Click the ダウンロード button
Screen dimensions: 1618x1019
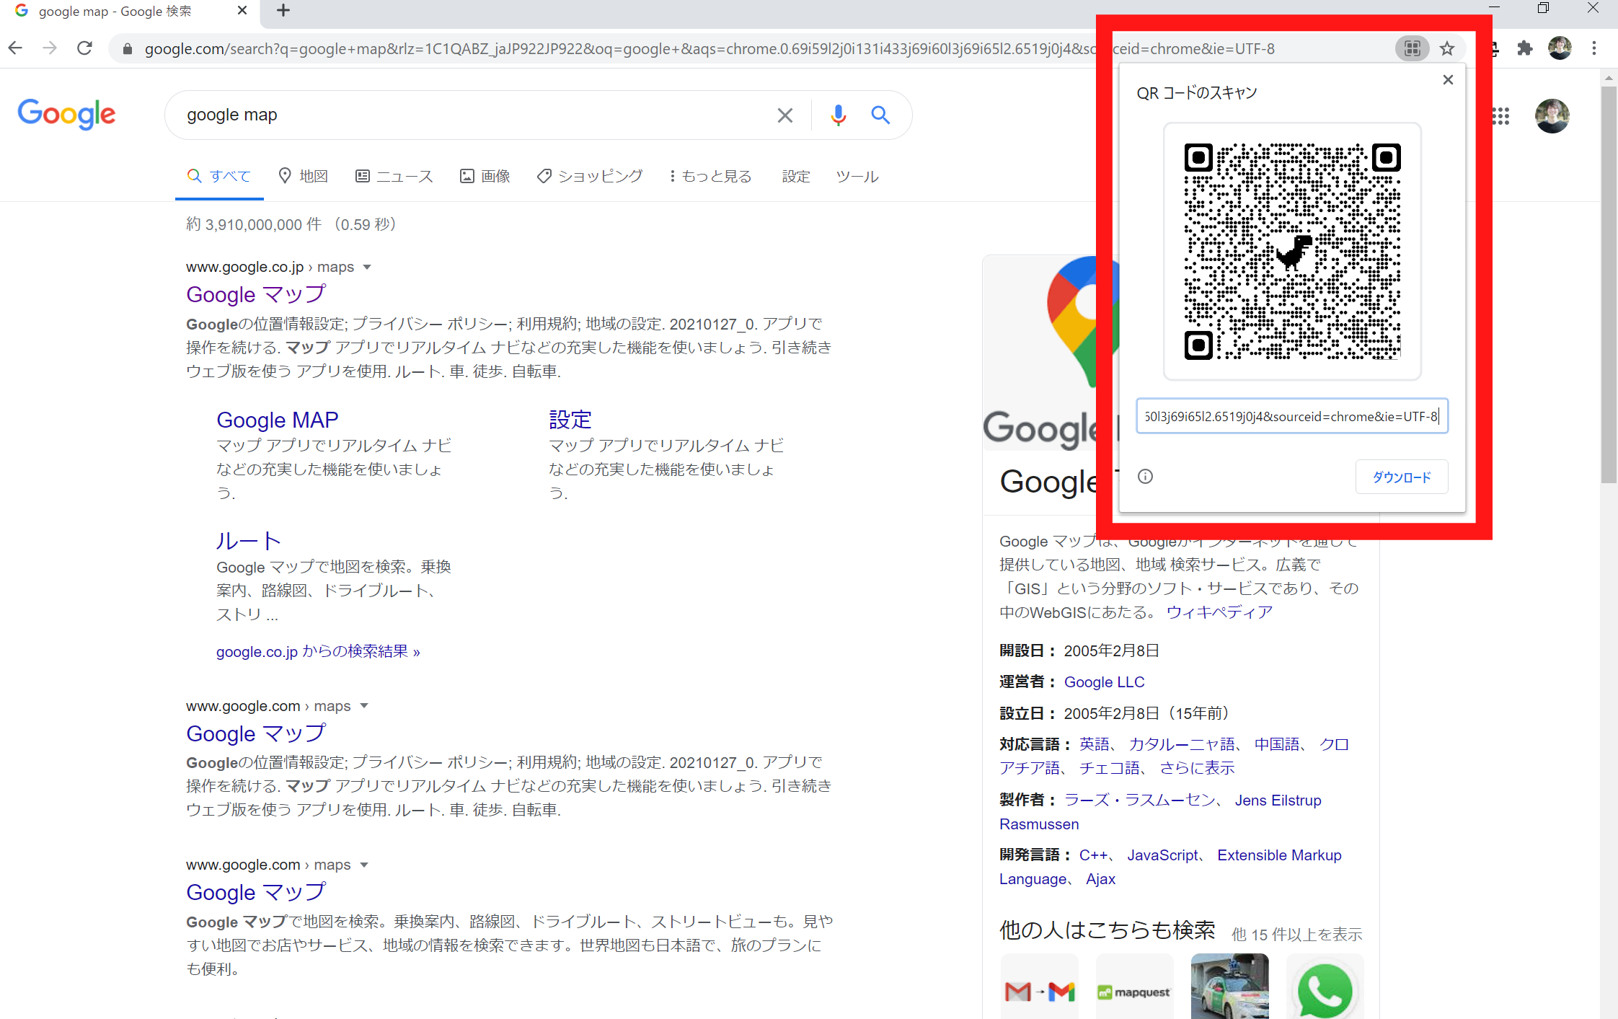(x=1401, y=477)
